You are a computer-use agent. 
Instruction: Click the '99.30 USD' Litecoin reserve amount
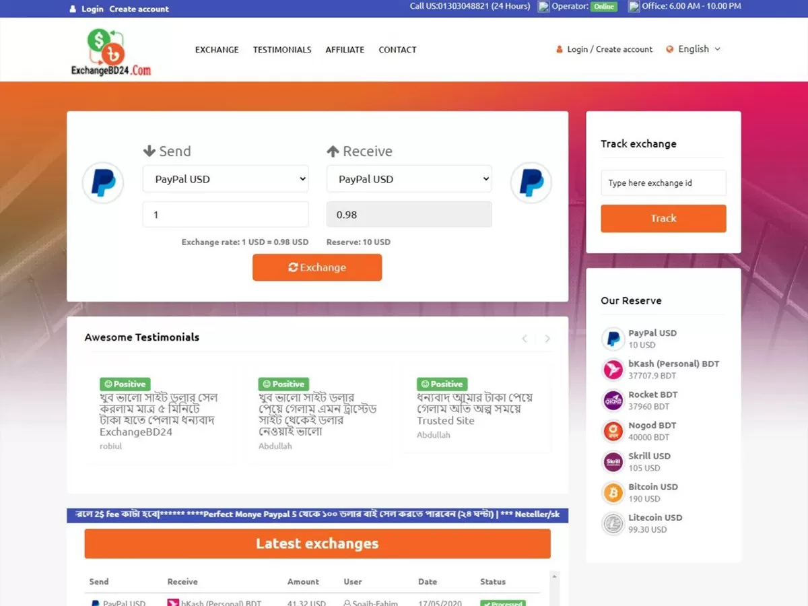[x=648, y=530]
